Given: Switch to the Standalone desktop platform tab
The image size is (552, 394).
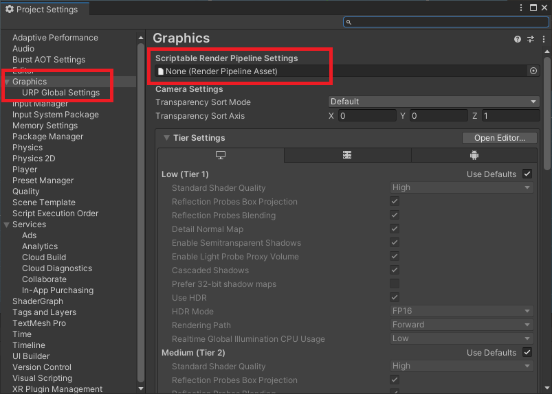Looking at the screenshot, I should click(221, 156).
